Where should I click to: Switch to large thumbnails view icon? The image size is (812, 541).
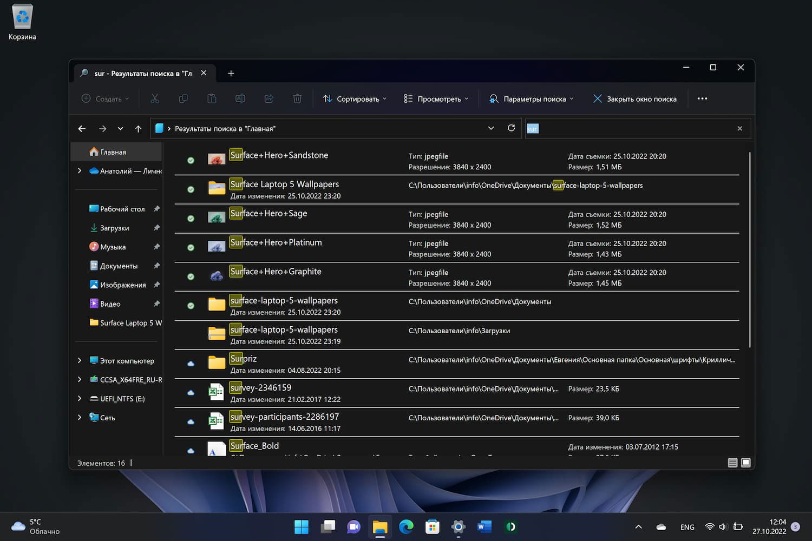(x=746, y=463)
